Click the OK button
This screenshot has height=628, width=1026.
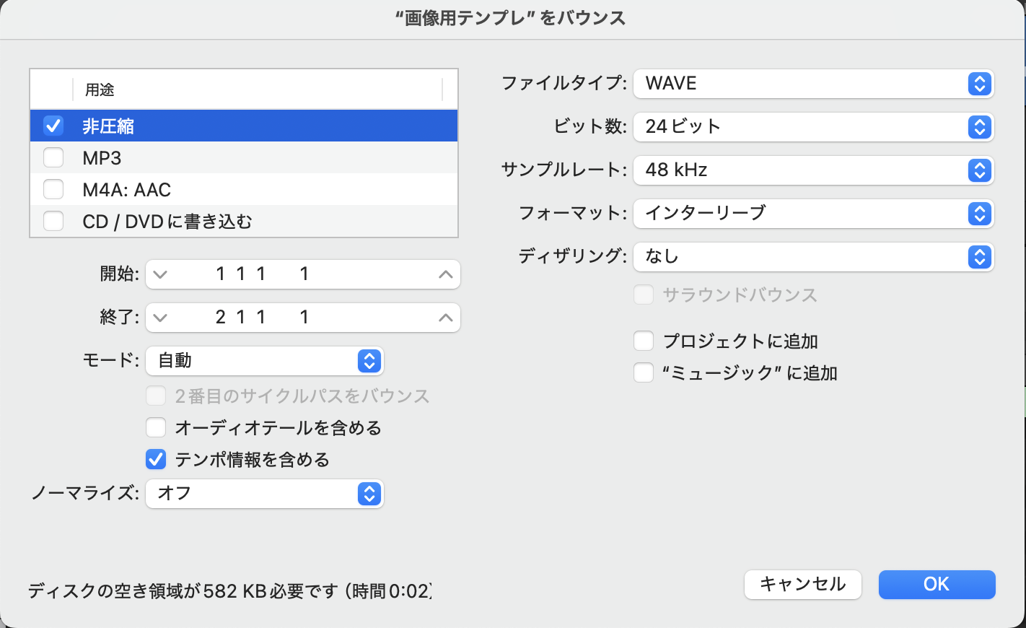[937, 585]
